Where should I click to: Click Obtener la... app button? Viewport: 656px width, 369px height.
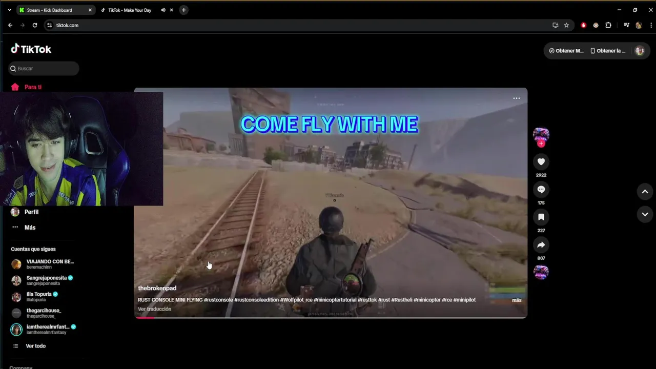[608, 51]
